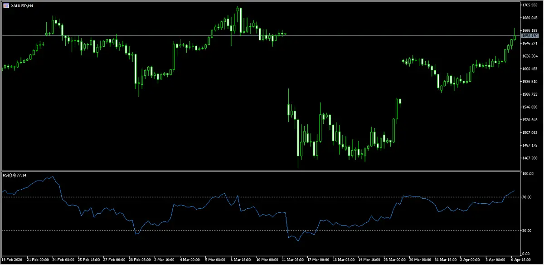The image size is (544, 265).
Task: Click the 1606.497 price scale label
Action: tap(529, 69)
